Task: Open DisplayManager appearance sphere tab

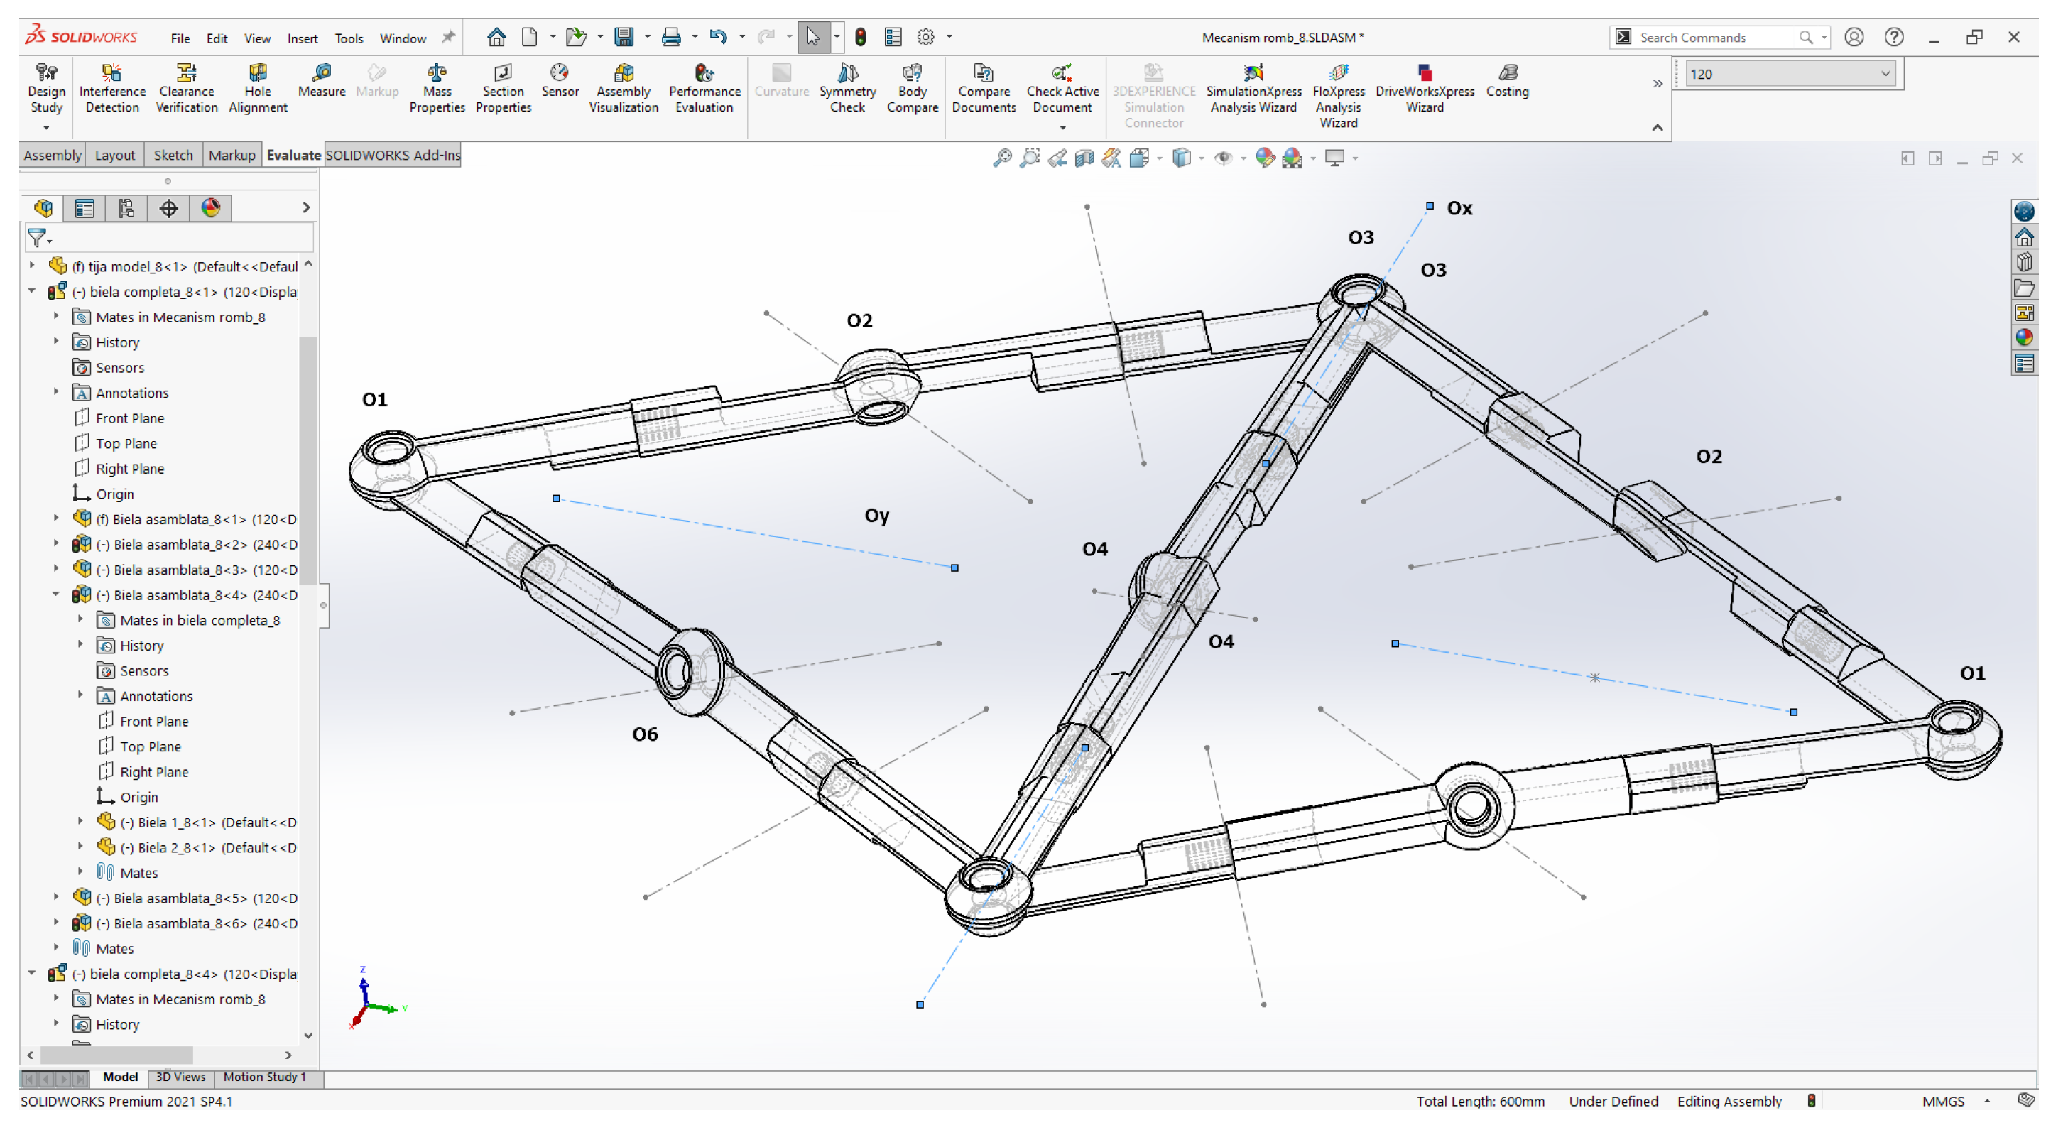Action: click(x=210, y=209)
